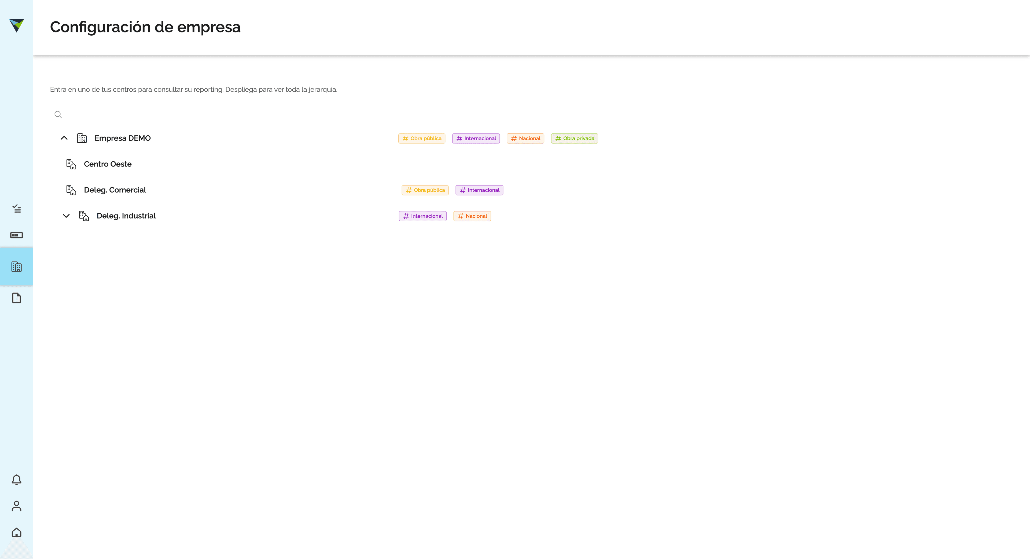Click the app logo in the sidebar

pos(16,25)
